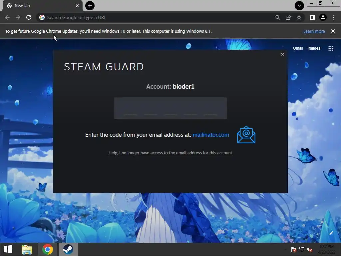Click the zoom magnifier icon in address bar
341x256 pixels.
click(277, 17)
